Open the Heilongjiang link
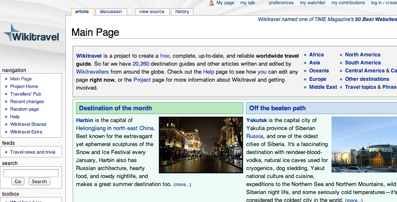Screen dimensions: 397x202 click(x=91, y=128)
